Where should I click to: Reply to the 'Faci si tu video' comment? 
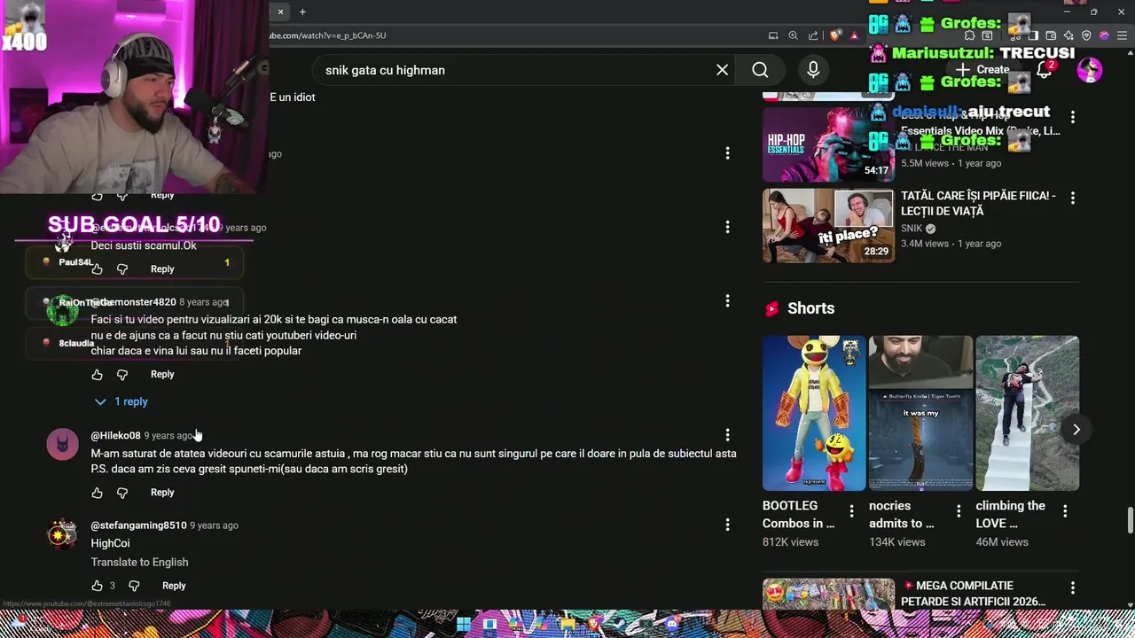point(162,375)
